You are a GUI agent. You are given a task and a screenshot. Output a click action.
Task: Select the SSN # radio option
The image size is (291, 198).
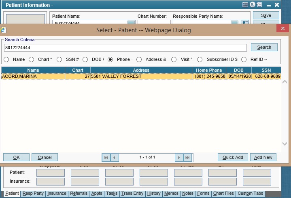59,59
